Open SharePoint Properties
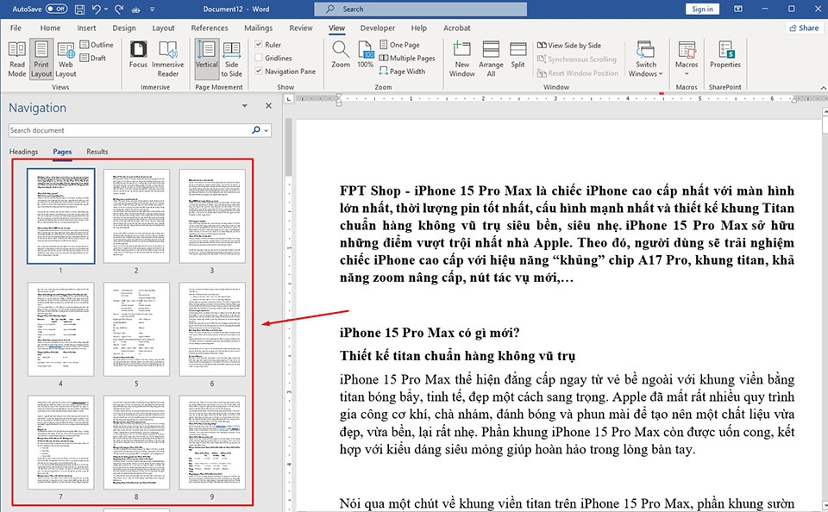This screenshot has height=512, width=828. 725,55
